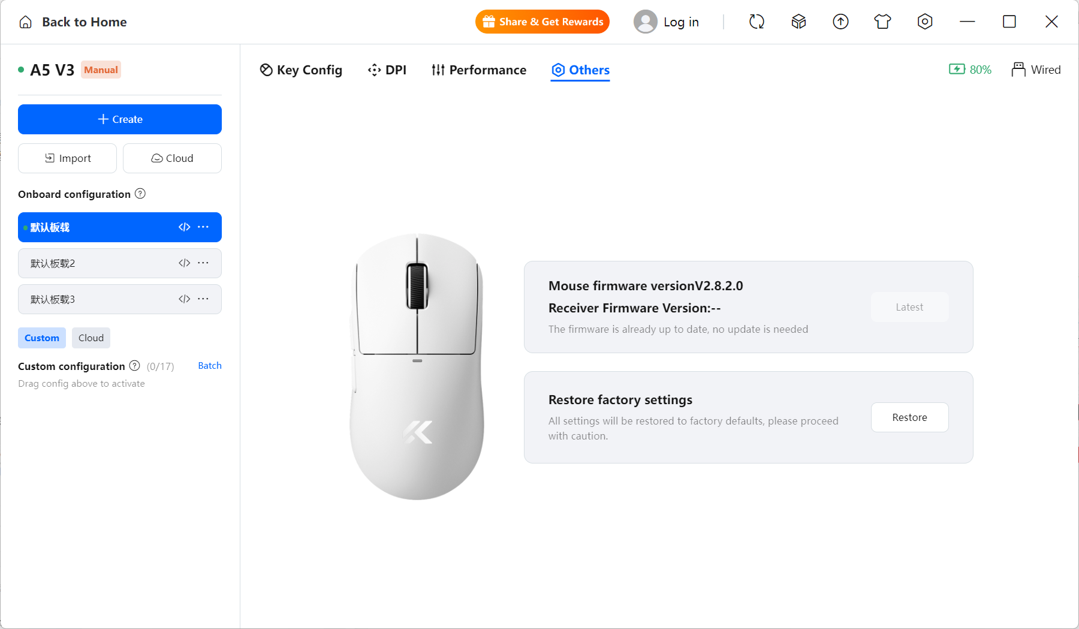The width and height of the screenshot is (1079, 629).
Task: Click the blue Create button
Action: tap(120, 119)
